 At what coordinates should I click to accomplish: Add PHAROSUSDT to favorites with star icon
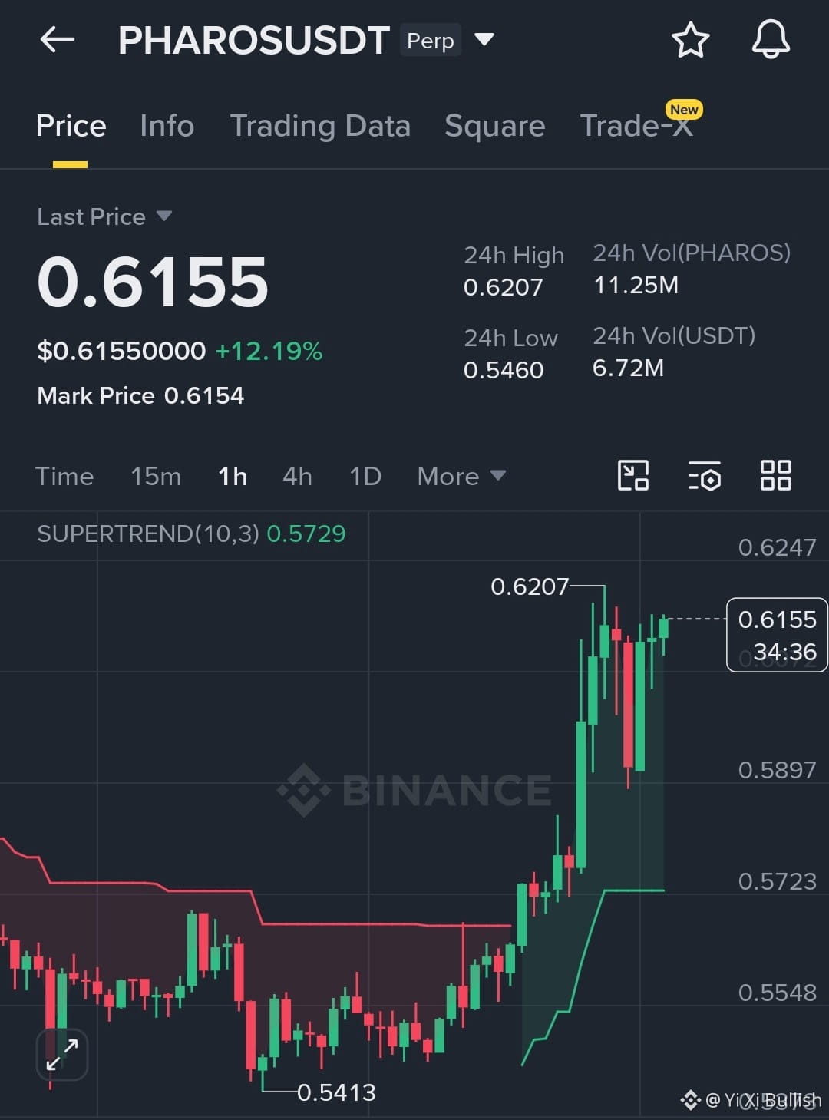click(x=690, y=40)
